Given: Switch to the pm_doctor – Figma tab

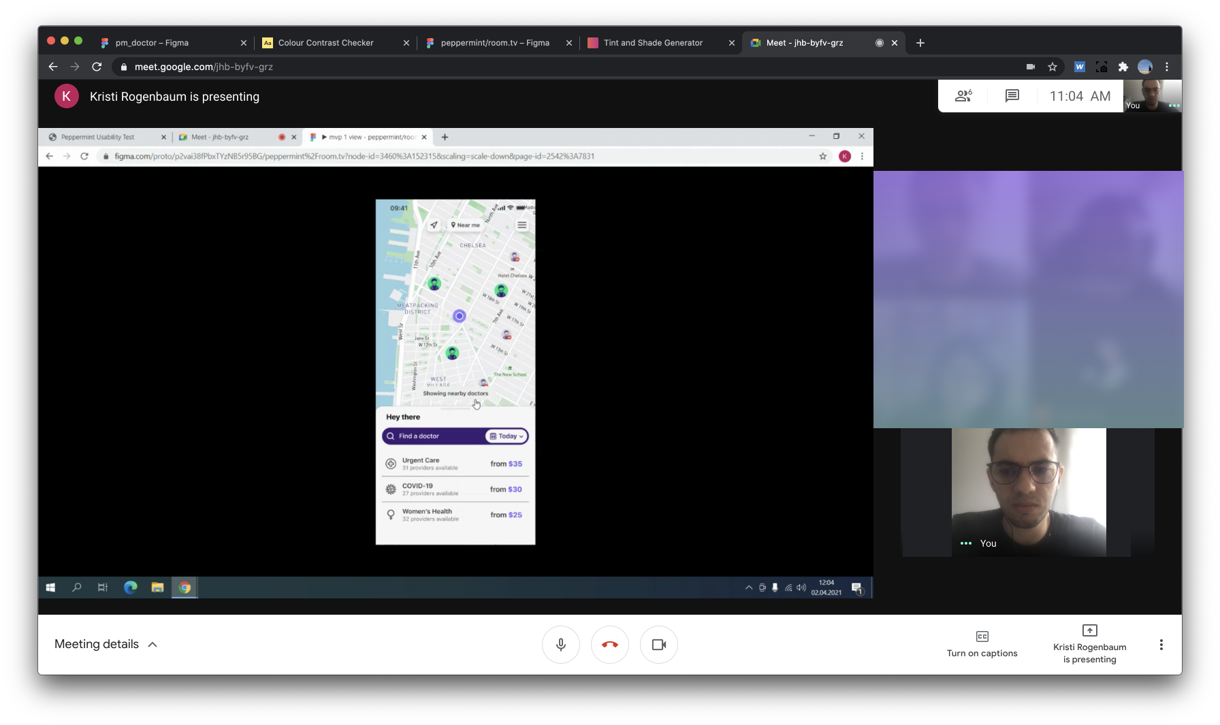Looking at the screenshot, I should click(170, 42).
